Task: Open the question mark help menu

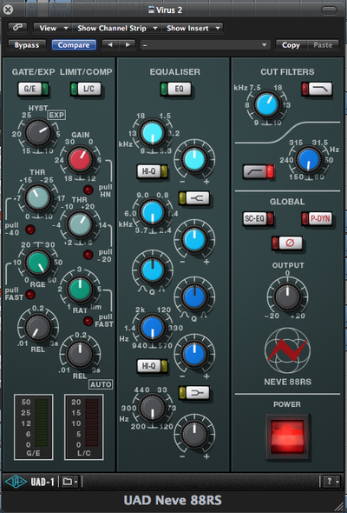Action: click(x=331, y=482)
